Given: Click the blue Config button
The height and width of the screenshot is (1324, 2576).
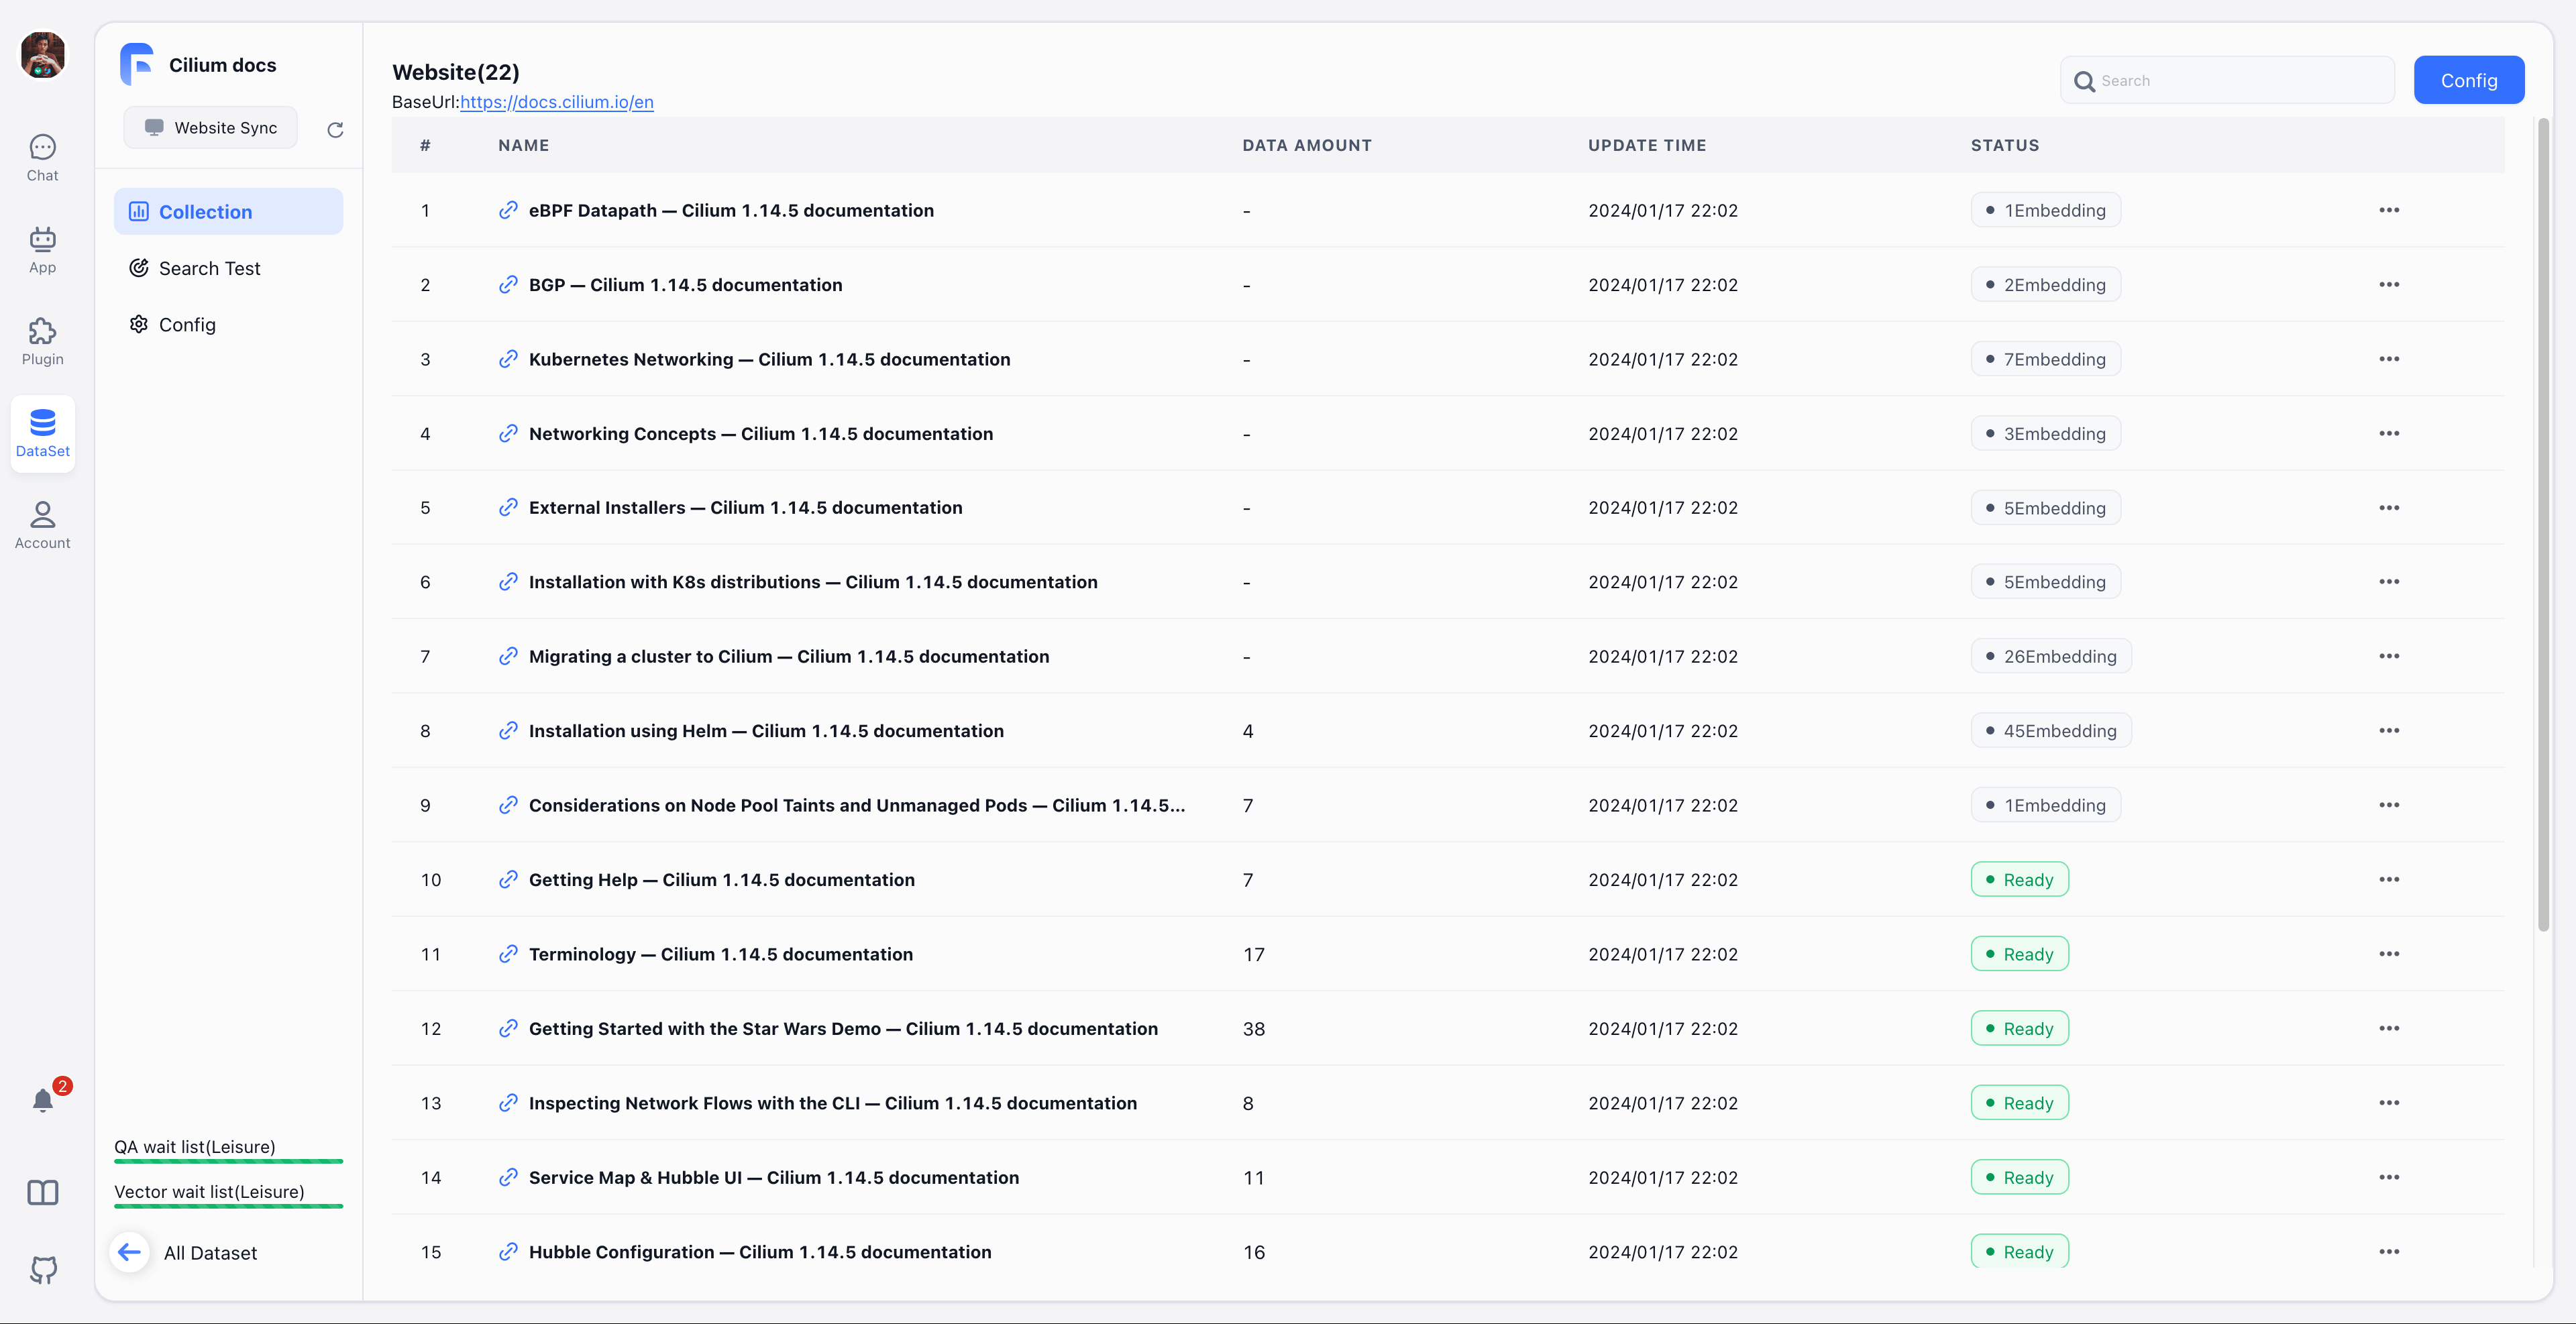Looking at the screenshot, I should click(2468, 80).
